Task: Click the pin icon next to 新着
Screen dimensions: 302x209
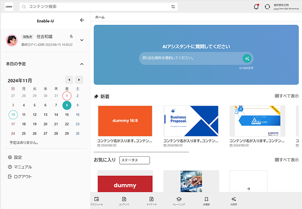Action: point(96,96)
